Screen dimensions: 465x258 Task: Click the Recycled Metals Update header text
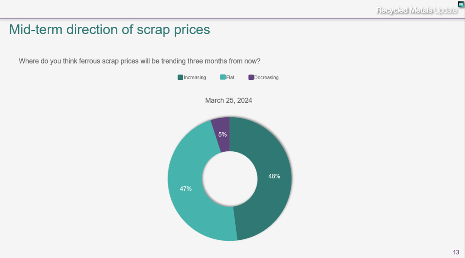(x=416, y=10)
